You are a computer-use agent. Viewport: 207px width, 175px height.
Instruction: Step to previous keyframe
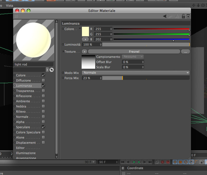pyautogui.click(x=128, y=162)
